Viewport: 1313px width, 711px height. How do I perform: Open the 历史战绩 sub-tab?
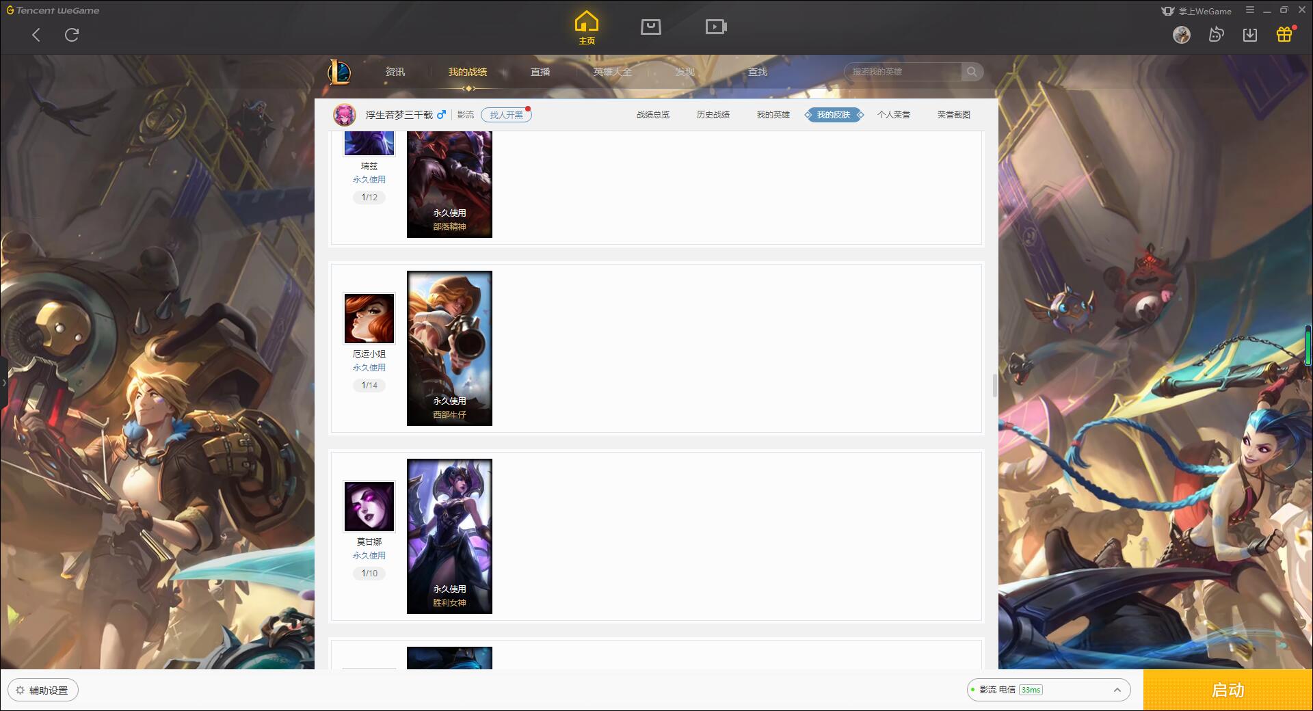713,115
